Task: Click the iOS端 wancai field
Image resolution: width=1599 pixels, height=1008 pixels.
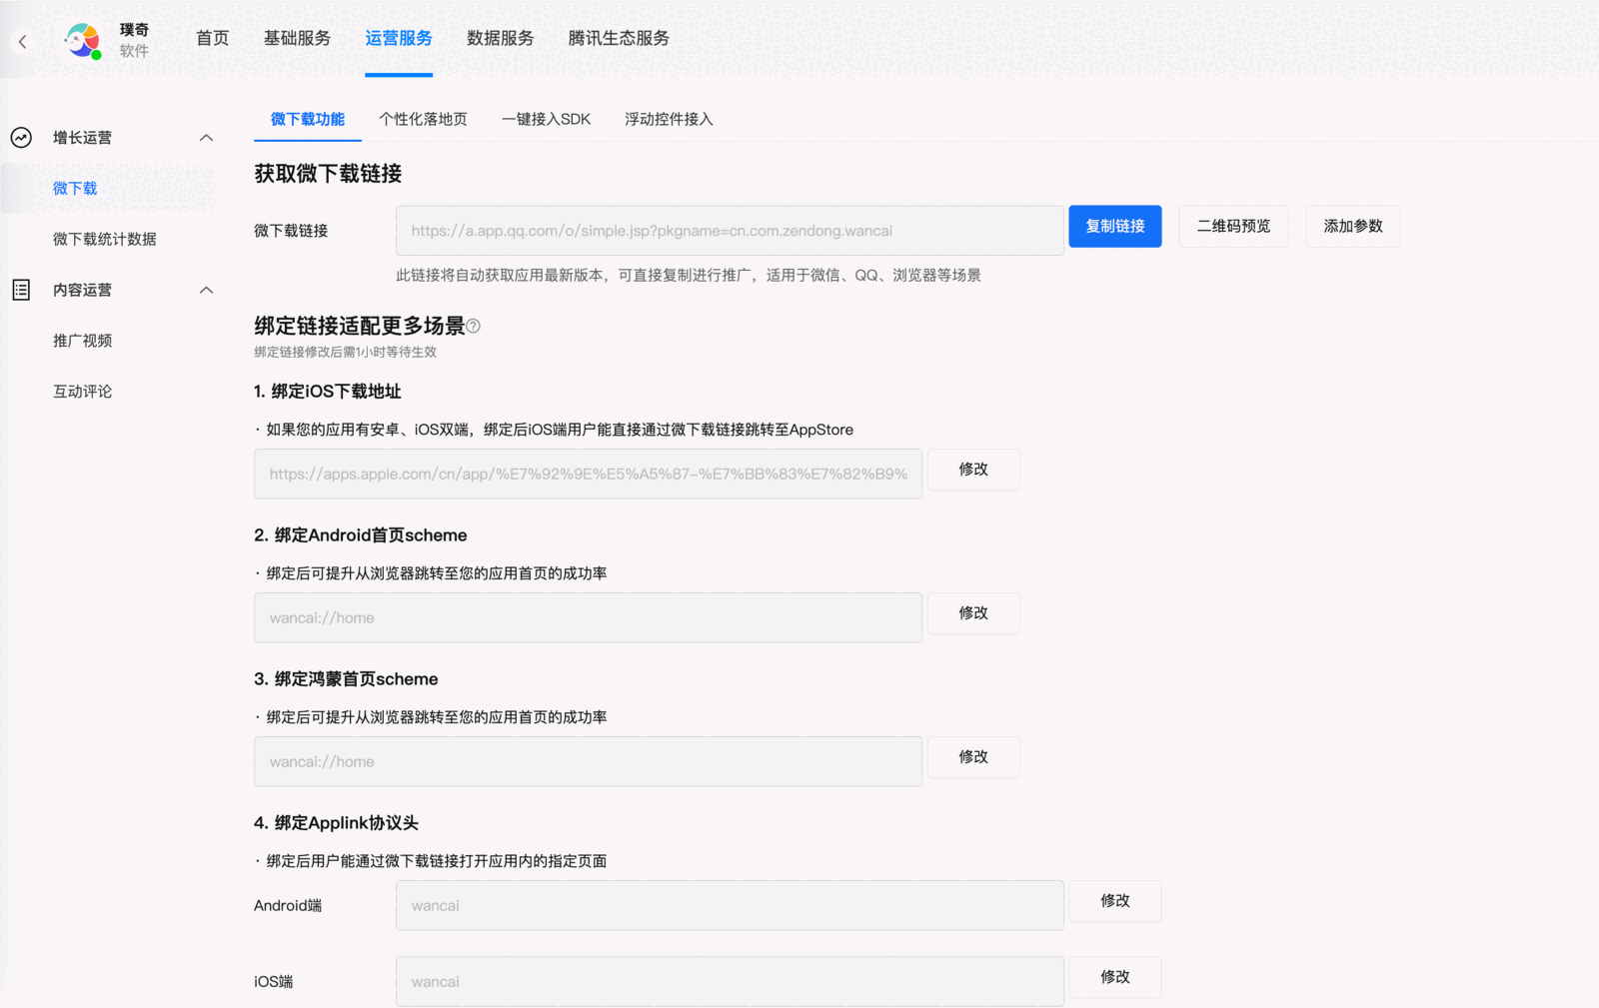Action: (730, 981)
